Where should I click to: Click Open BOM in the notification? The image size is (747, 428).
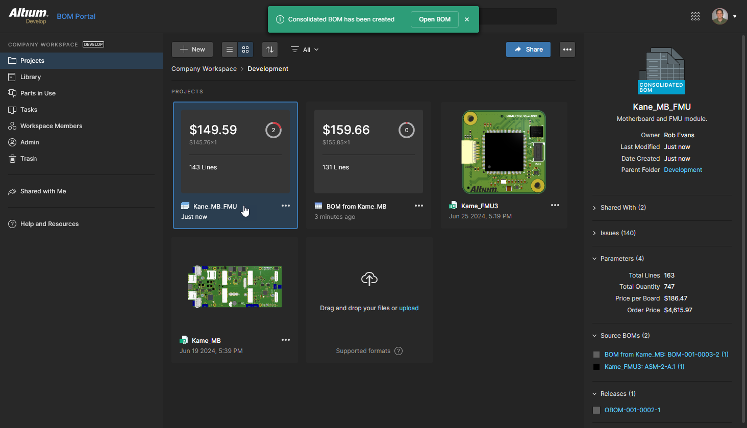(435, 19)
